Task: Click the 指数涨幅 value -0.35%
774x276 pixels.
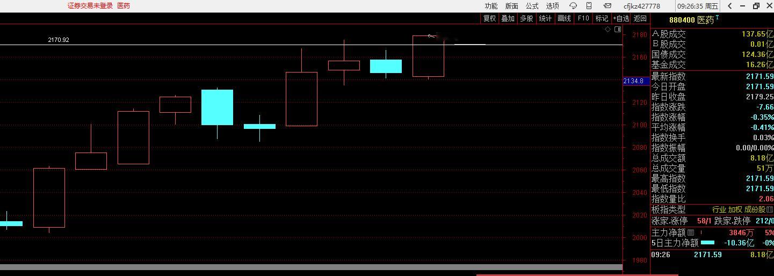Action: 762,117
